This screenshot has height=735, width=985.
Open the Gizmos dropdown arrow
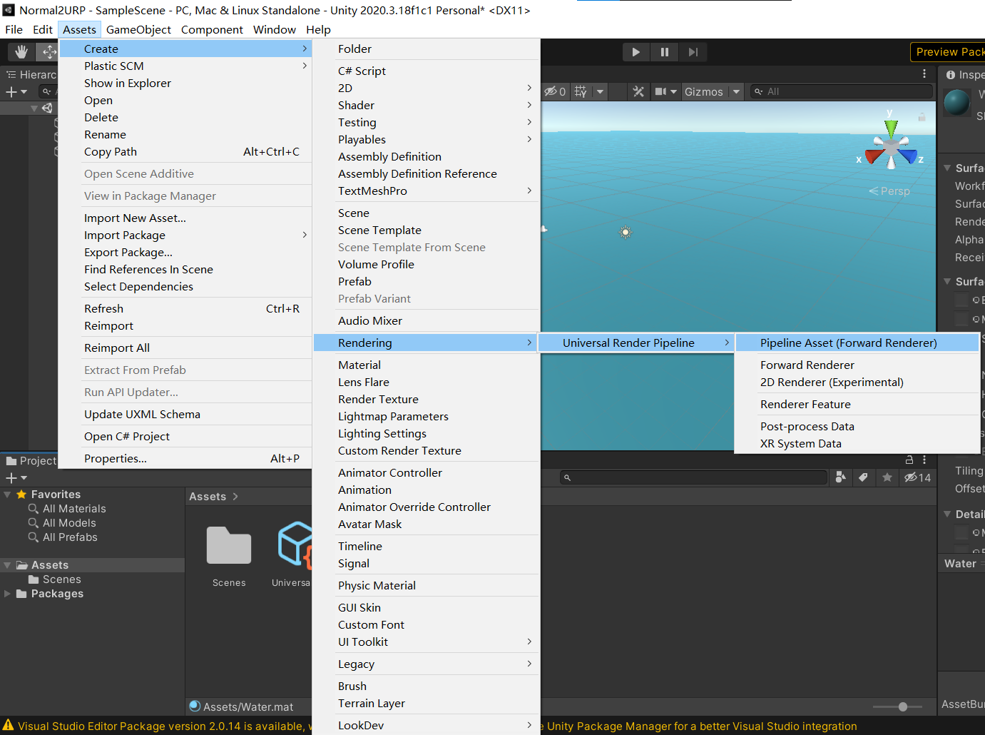736,91
